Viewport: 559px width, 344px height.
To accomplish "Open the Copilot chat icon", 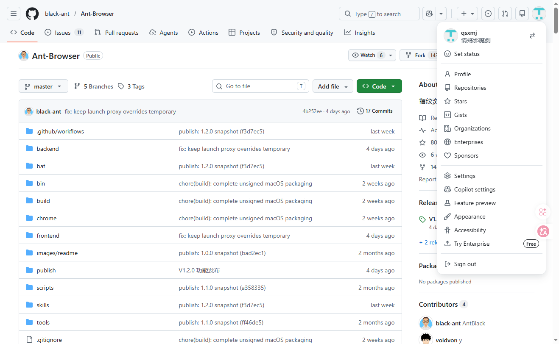I will [x=429, y=14].
